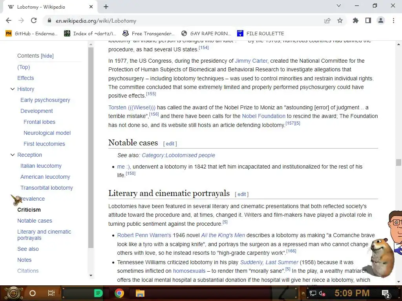
Task: Open American leucotomy in contents
Action: [x=45, y=177]
